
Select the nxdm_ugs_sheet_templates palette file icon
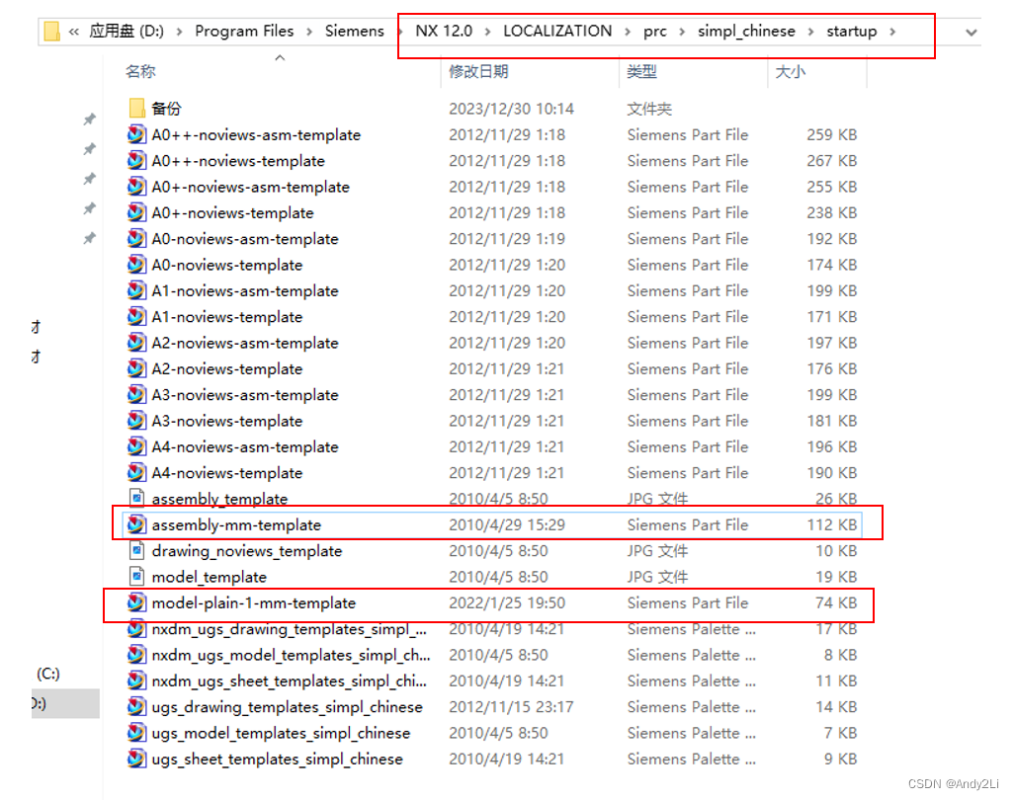136,680
